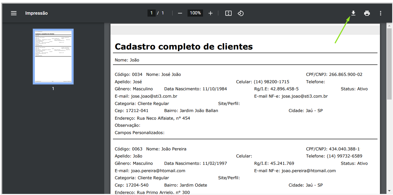393x195 pixels.
Task: Click the 100% zoom level field
Action: tap(195, 13)
